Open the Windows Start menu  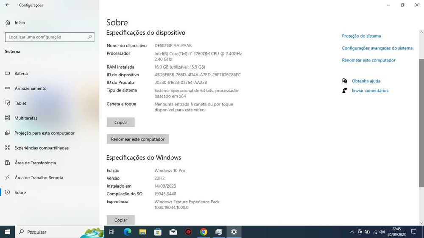7,232
